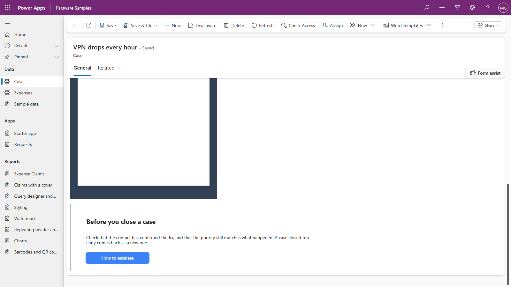Refresh the form
The width and height of the screenshot is (511, 287).
coord(263,25)
